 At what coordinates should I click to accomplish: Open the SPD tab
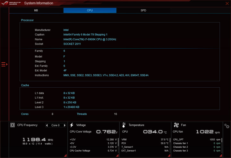click(143, 10)
